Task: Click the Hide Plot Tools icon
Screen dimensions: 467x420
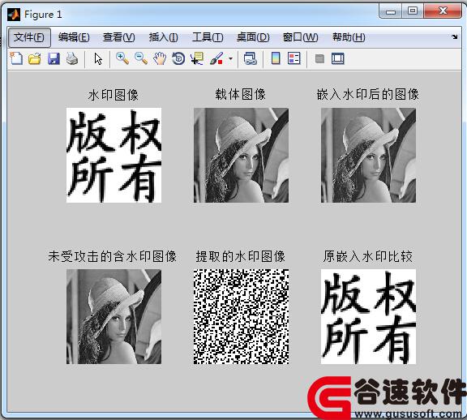Action: 319,58
